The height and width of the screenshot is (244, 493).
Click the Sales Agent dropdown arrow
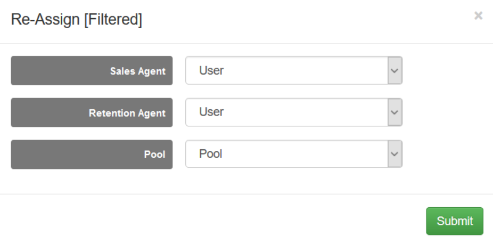point(395,70)
